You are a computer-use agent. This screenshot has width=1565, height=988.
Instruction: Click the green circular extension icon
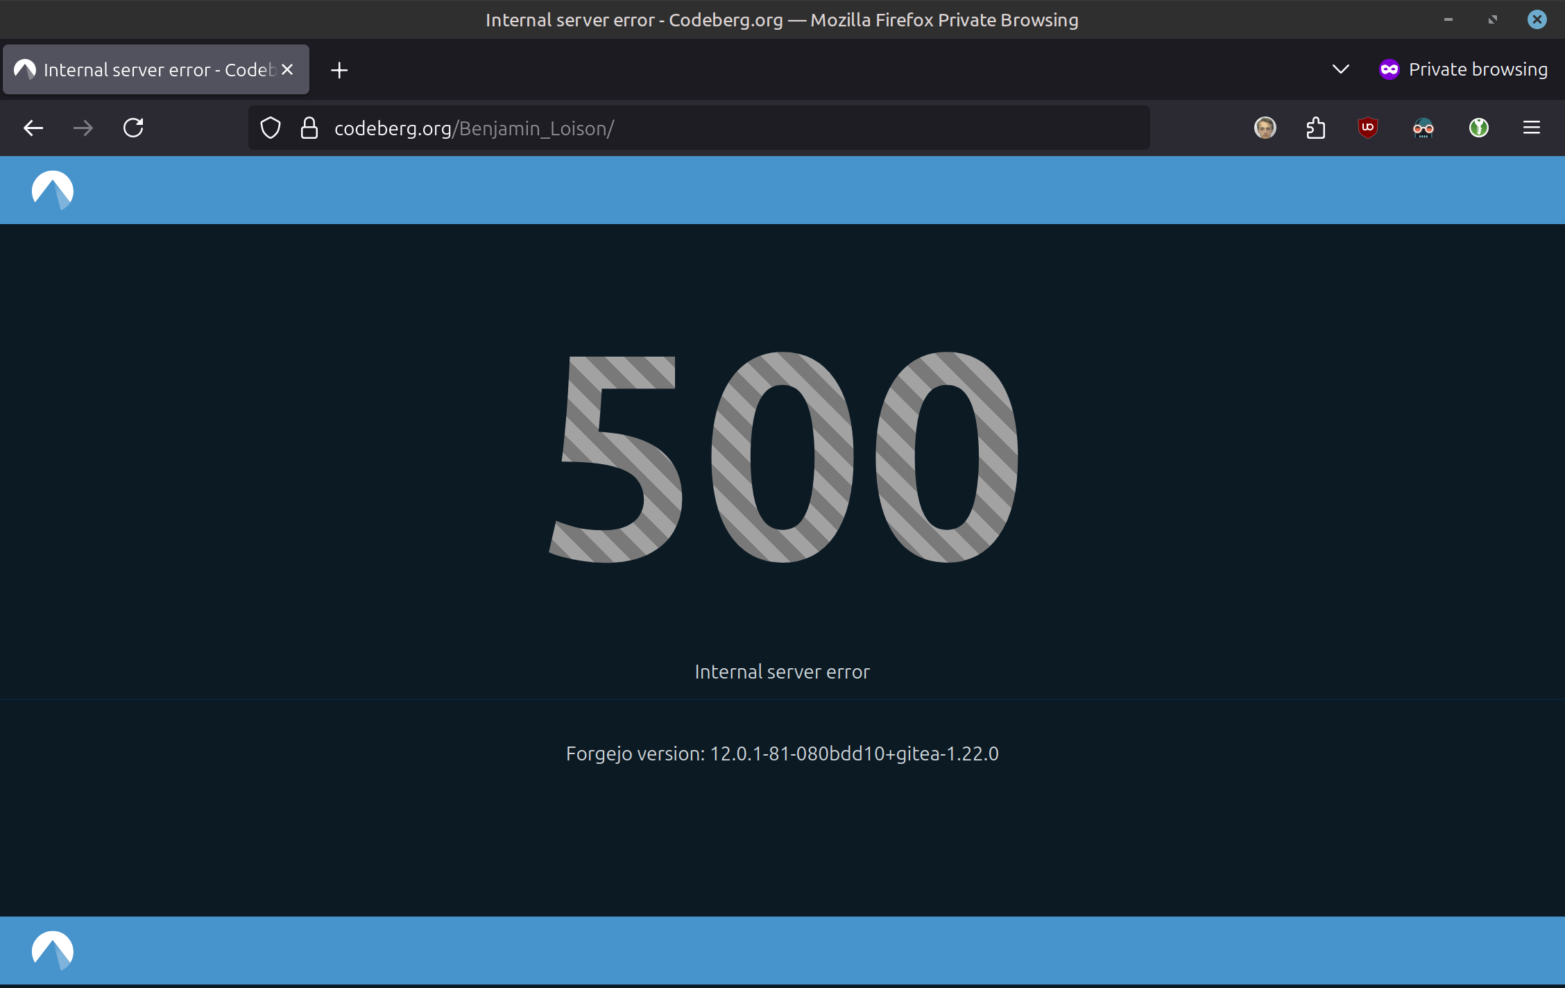1478,128
